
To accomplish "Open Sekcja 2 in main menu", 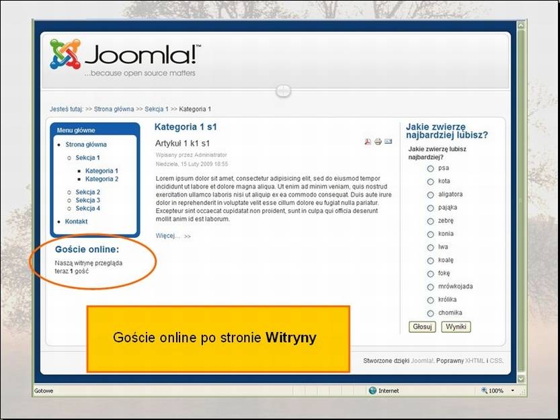I will pos(88,192).
